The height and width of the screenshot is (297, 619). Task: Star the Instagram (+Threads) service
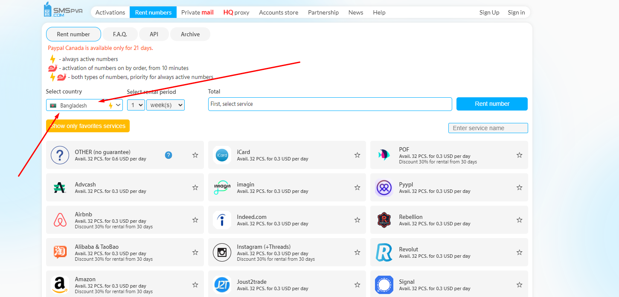pos(357,252)
